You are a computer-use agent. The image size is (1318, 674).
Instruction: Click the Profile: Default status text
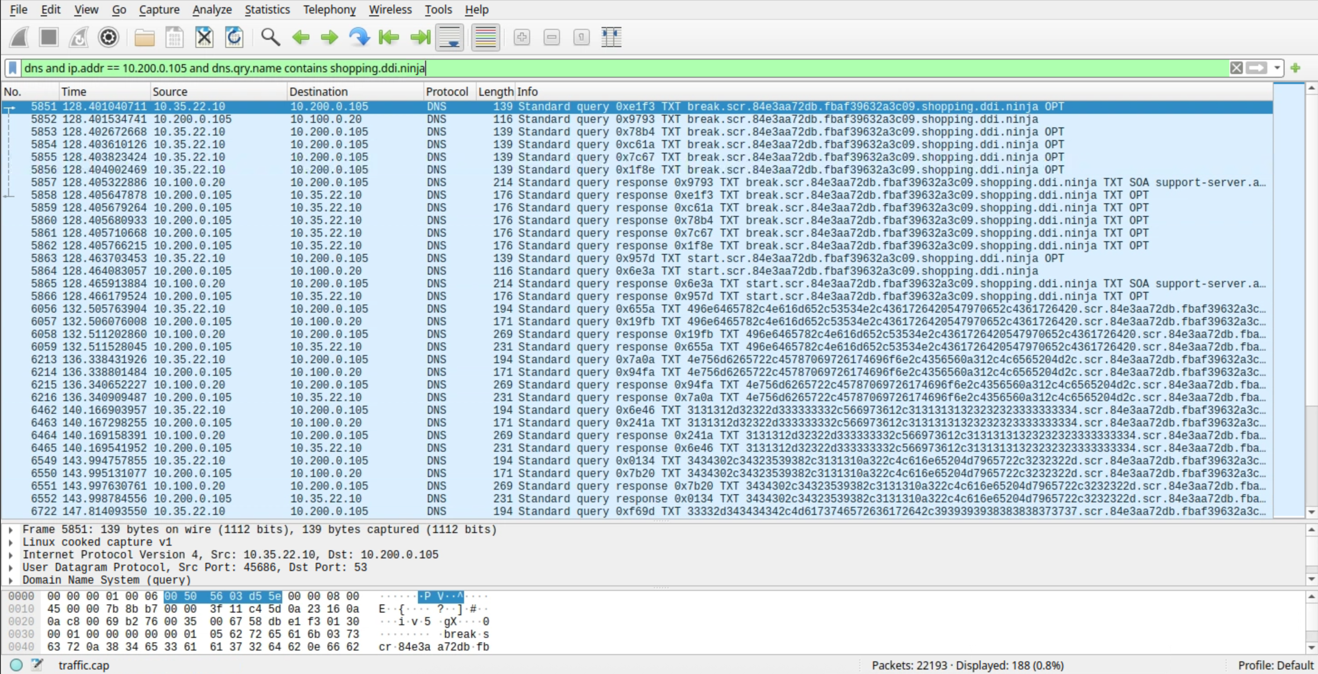1275,665
